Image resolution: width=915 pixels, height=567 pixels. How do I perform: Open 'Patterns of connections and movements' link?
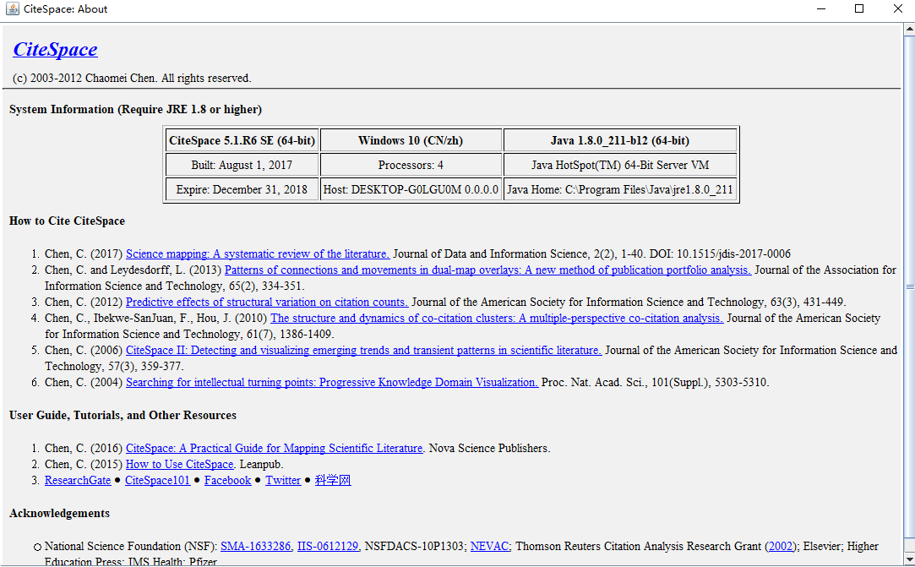(487, 270)
